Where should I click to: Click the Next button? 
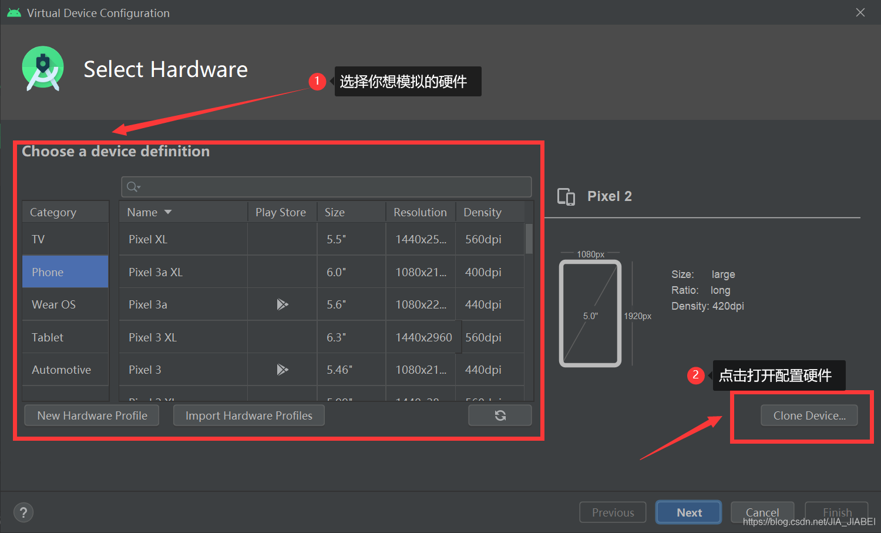[x=689, y=512]
